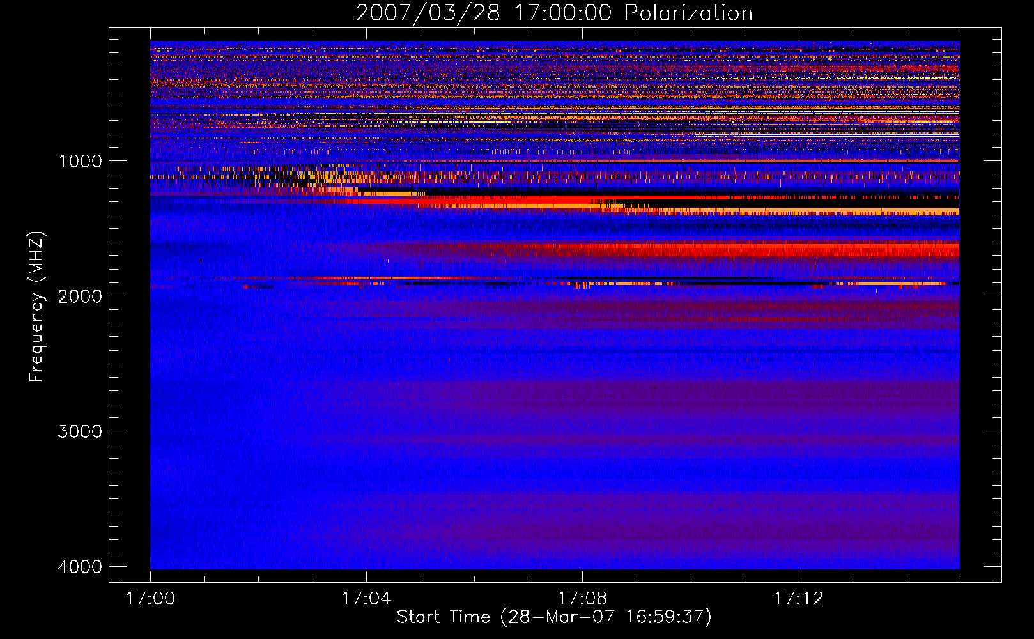Click the 17:12 time tick label
The height and width of the screenshot is (639, 1034).
coord(798,599)
